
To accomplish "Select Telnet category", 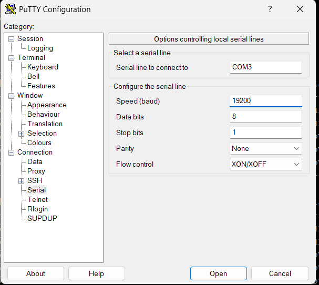I will [38, 199].
